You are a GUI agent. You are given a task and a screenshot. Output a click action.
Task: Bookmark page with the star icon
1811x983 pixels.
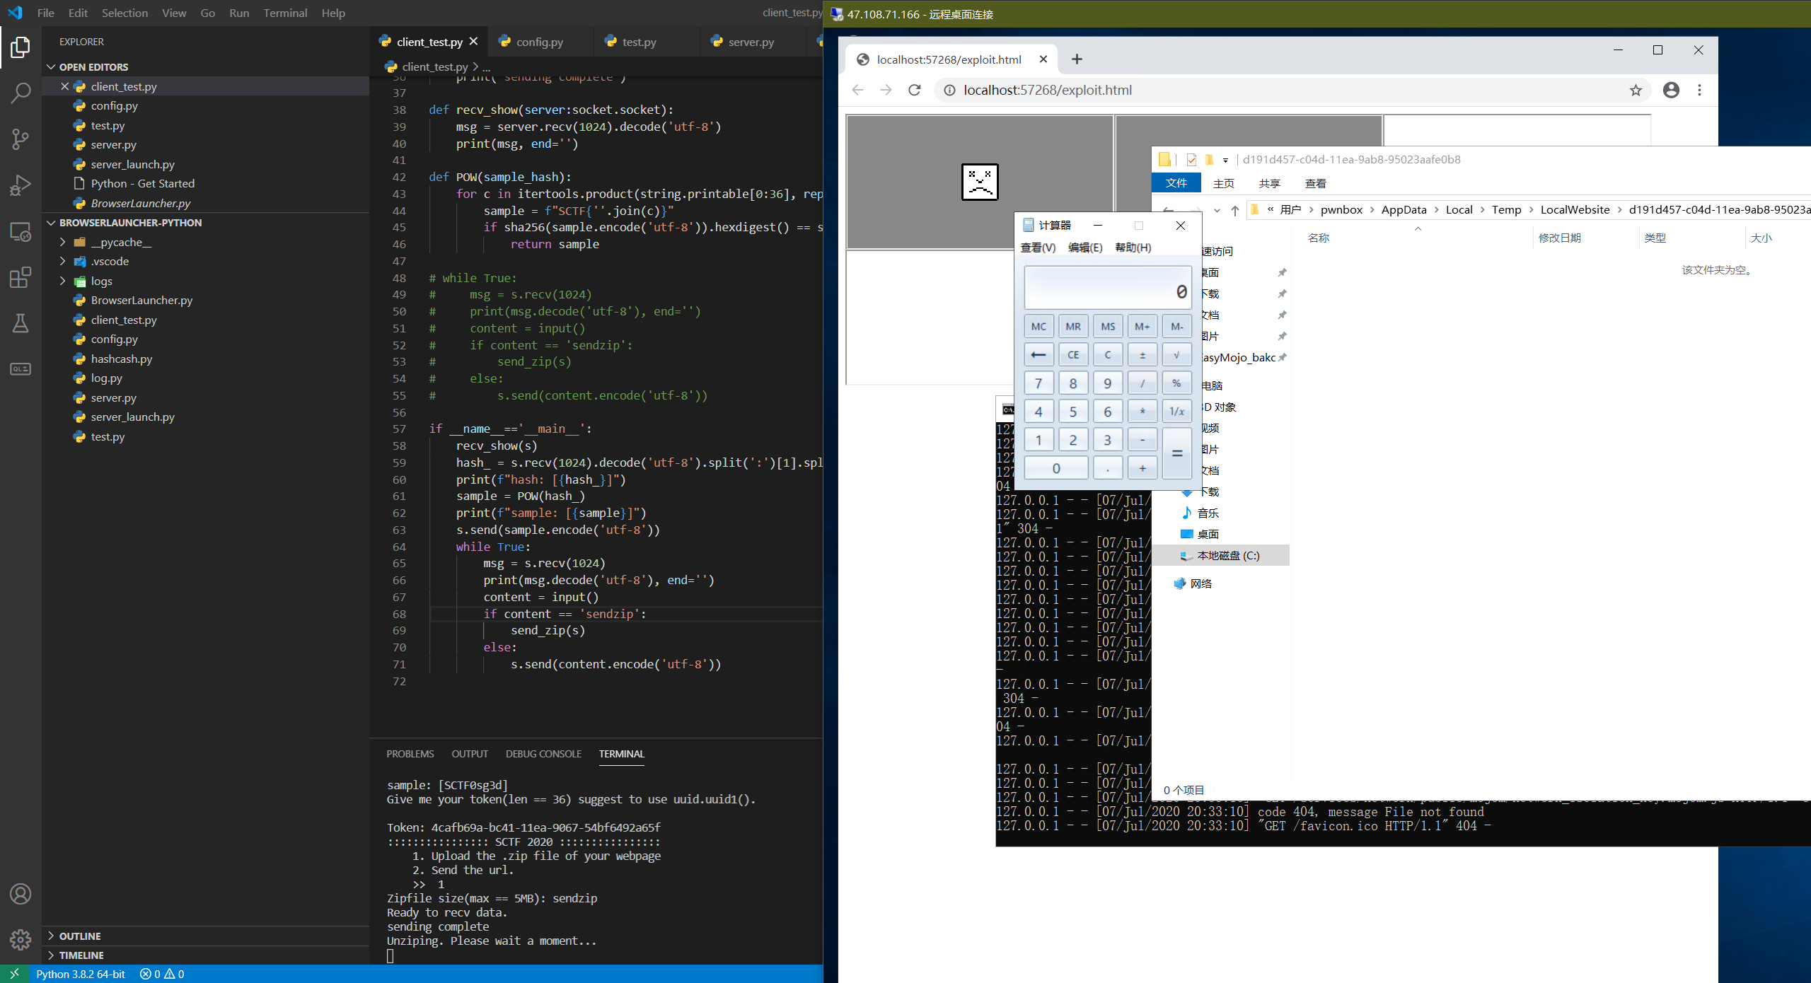pyautogui.click(x=1635, y=90)
